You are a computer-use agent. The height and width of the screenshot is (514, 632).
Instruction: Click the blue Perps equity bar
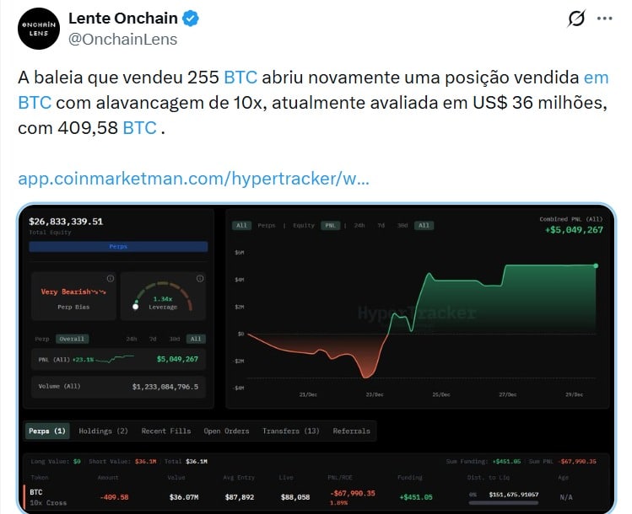click(118, 247)
